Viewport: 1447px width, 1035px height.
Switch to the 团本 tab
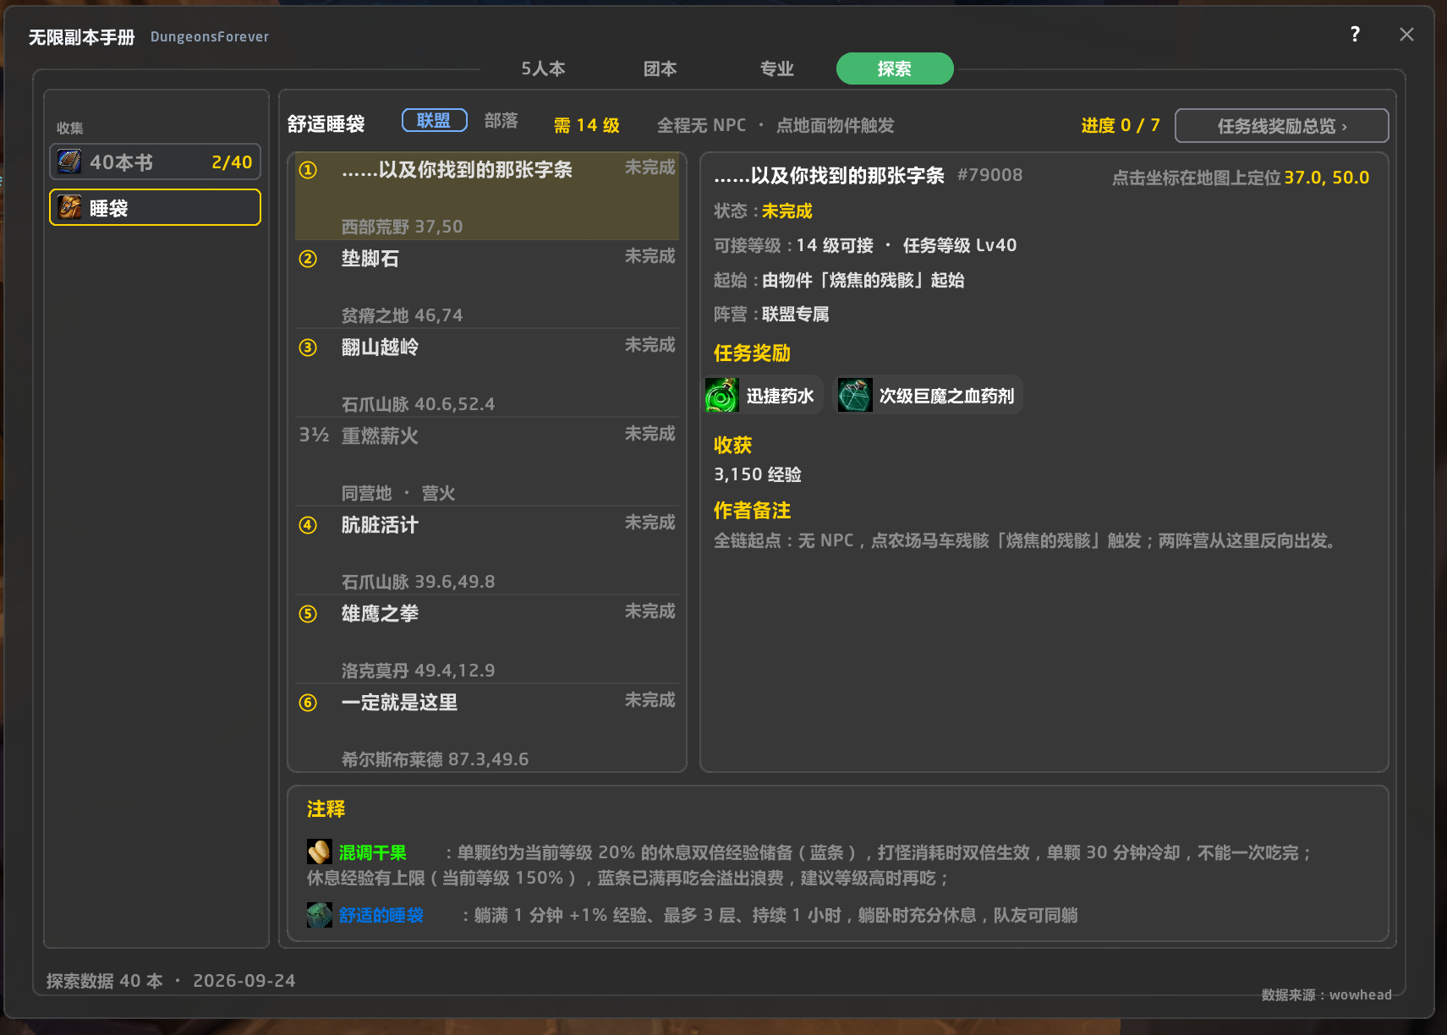tap(660, 68)
